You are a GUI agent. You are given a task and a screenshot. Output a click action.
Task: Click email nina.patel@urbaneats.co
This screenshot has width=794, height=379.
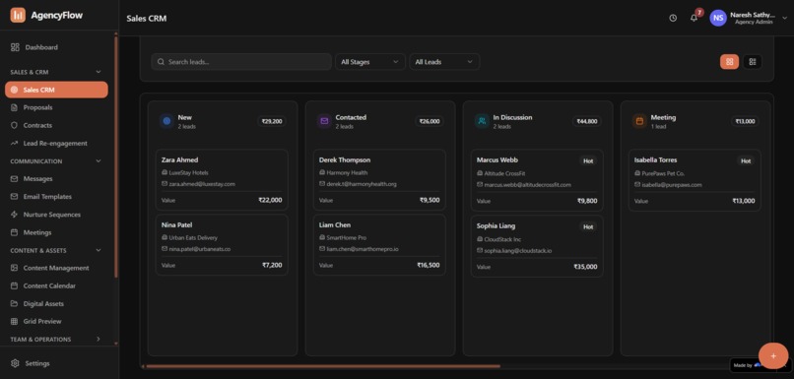tap(200, 249)
